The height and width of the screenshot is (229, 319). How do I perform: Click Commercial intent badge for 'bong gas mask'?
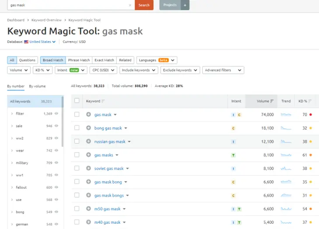pos(233,128)
